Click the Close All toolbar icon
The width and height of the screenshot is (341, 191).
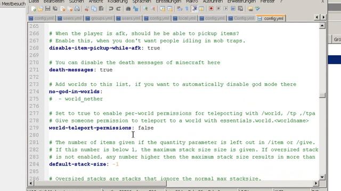tap(70, 8)
